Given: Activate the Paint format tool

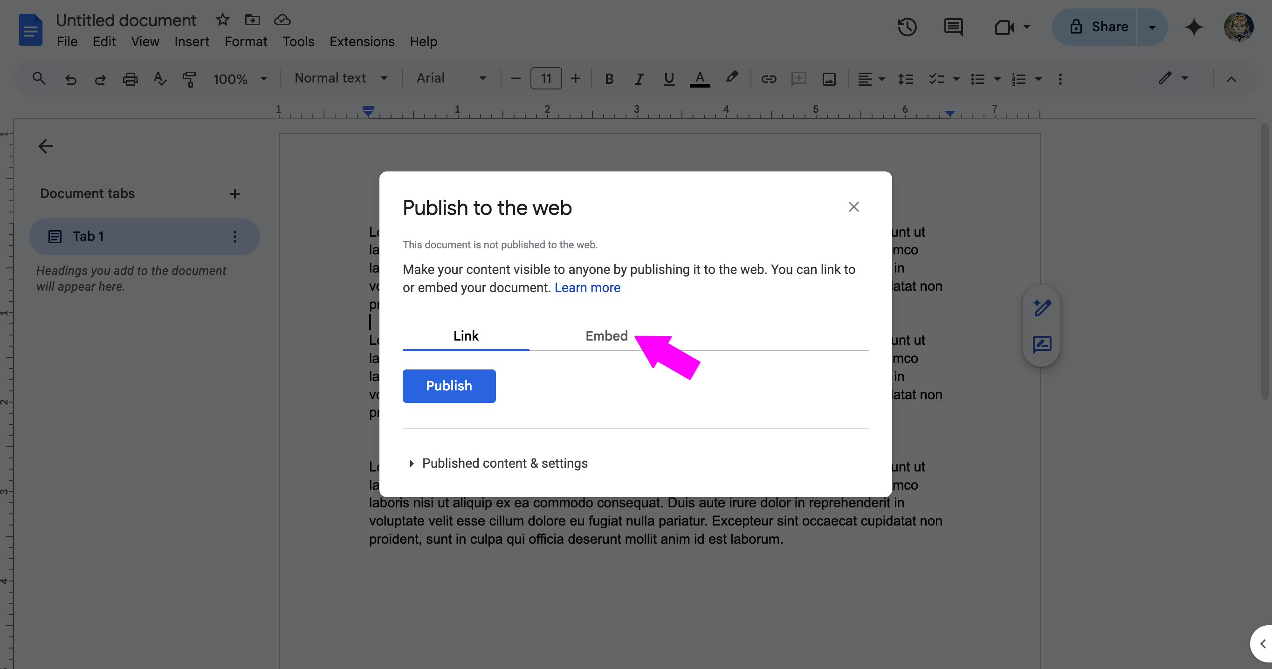Looking at the screenshot, I should (189, 79).
